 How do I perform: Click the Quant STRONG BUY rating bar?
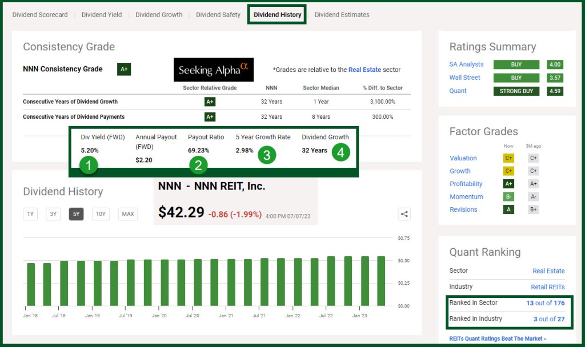click(516, 91)
